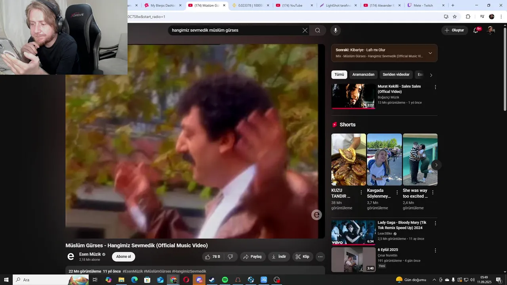Install the page as app icon
The width and height of the screenshot is (507, 285).
pyautogui.click(x=446, y=17)
